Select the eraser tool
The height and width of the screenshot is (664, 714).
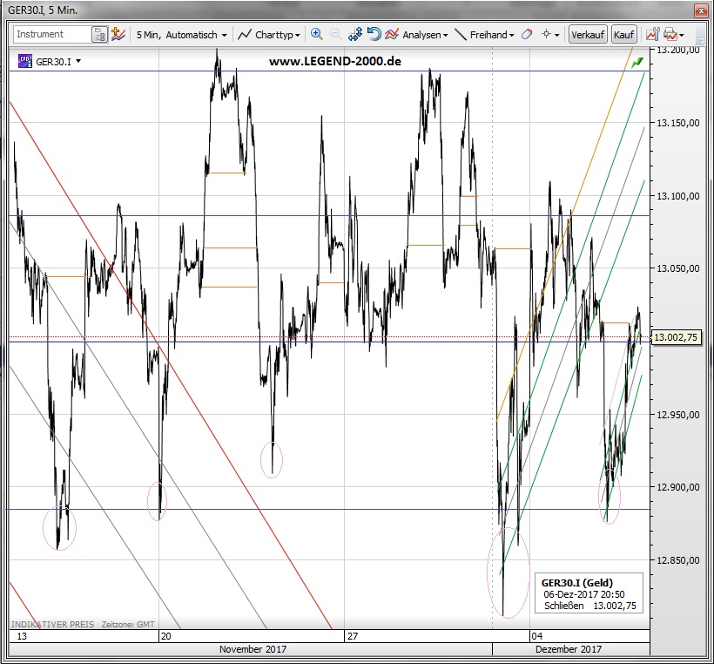[x=525, y=35]
